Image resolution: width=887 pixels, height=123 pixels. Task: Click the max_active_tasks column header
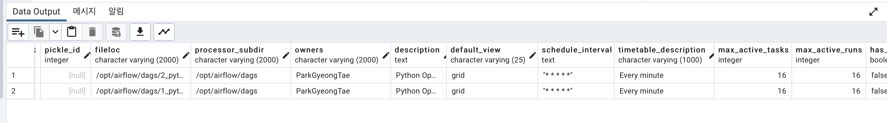(753, 55)
